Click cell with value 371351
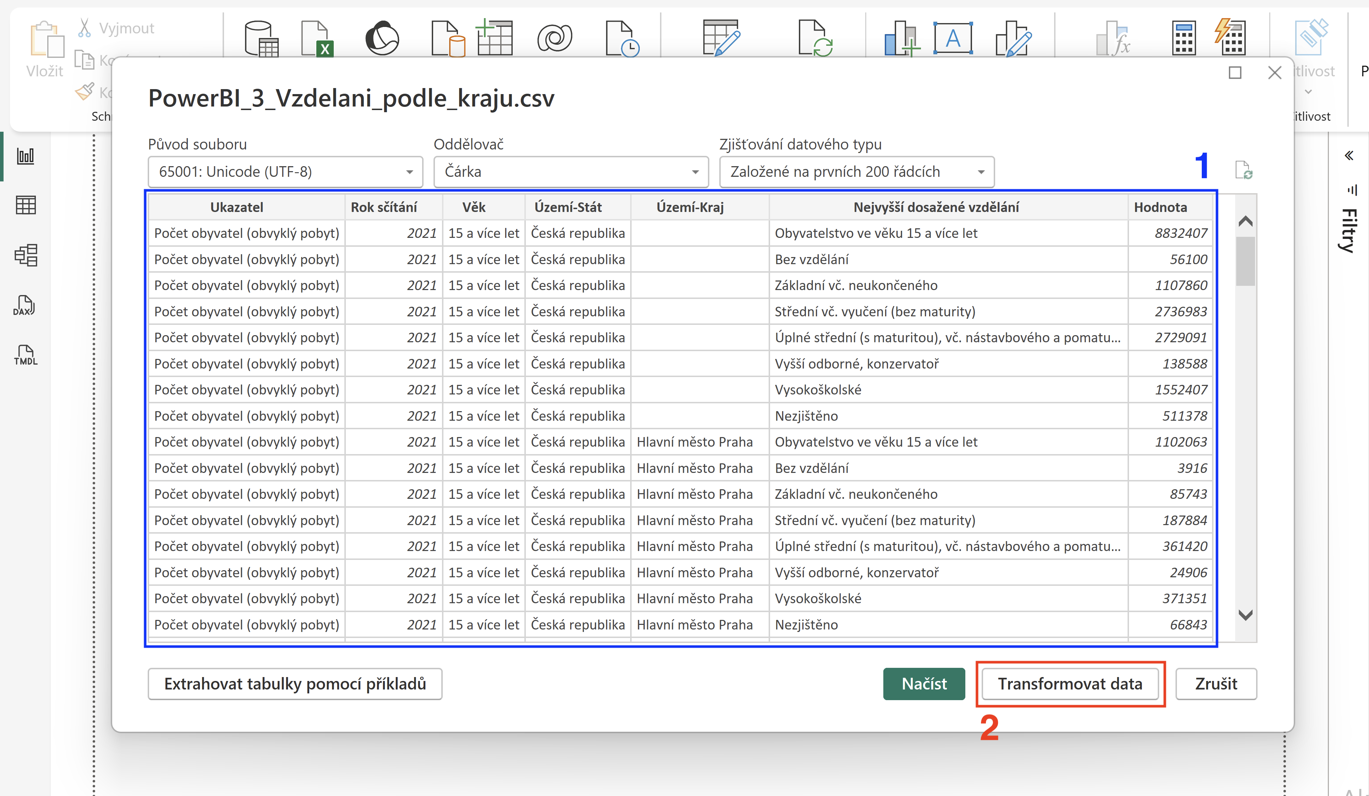Screen dimensions: 1369x796 pos(1170,598)
